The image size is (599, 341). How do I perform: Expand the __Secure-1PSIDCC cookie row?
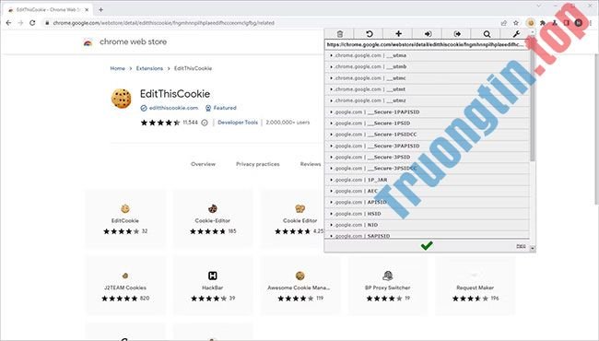click(x=428, y=135)
